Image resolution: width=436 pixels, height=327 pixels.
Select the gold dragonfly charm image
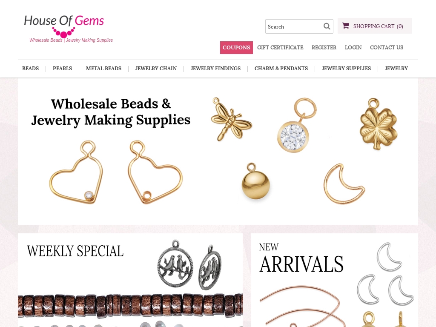231,119
